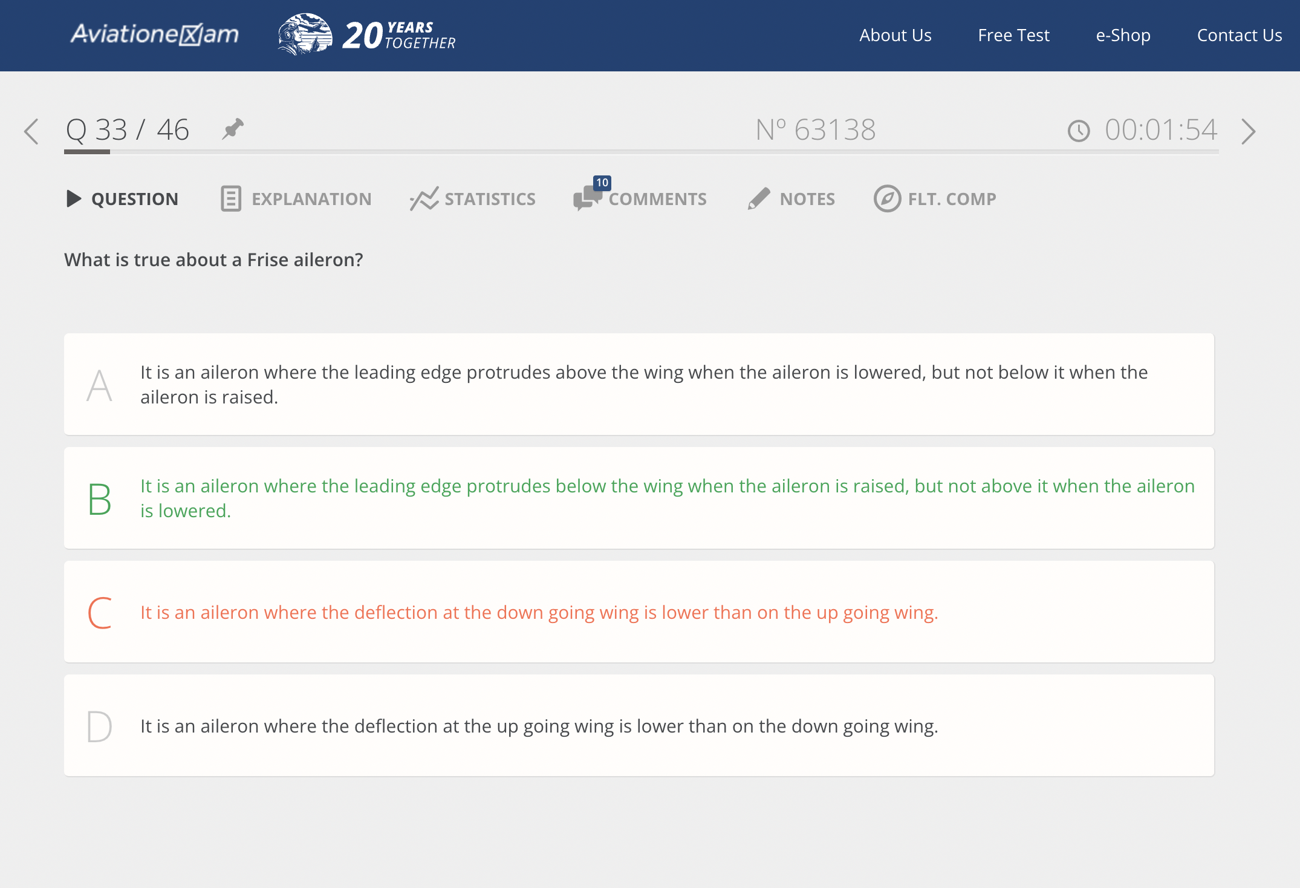The image size is (1300, 888).
Task: Select answer C about down going wing
Action: (639, 612)
